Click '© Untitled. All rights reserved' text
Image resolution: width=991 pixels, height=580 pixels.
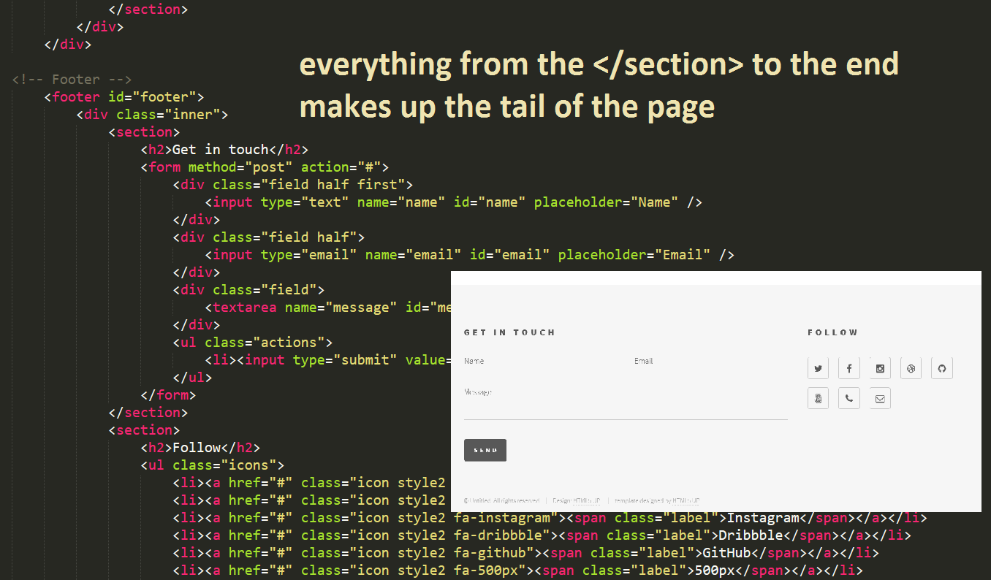501,500
